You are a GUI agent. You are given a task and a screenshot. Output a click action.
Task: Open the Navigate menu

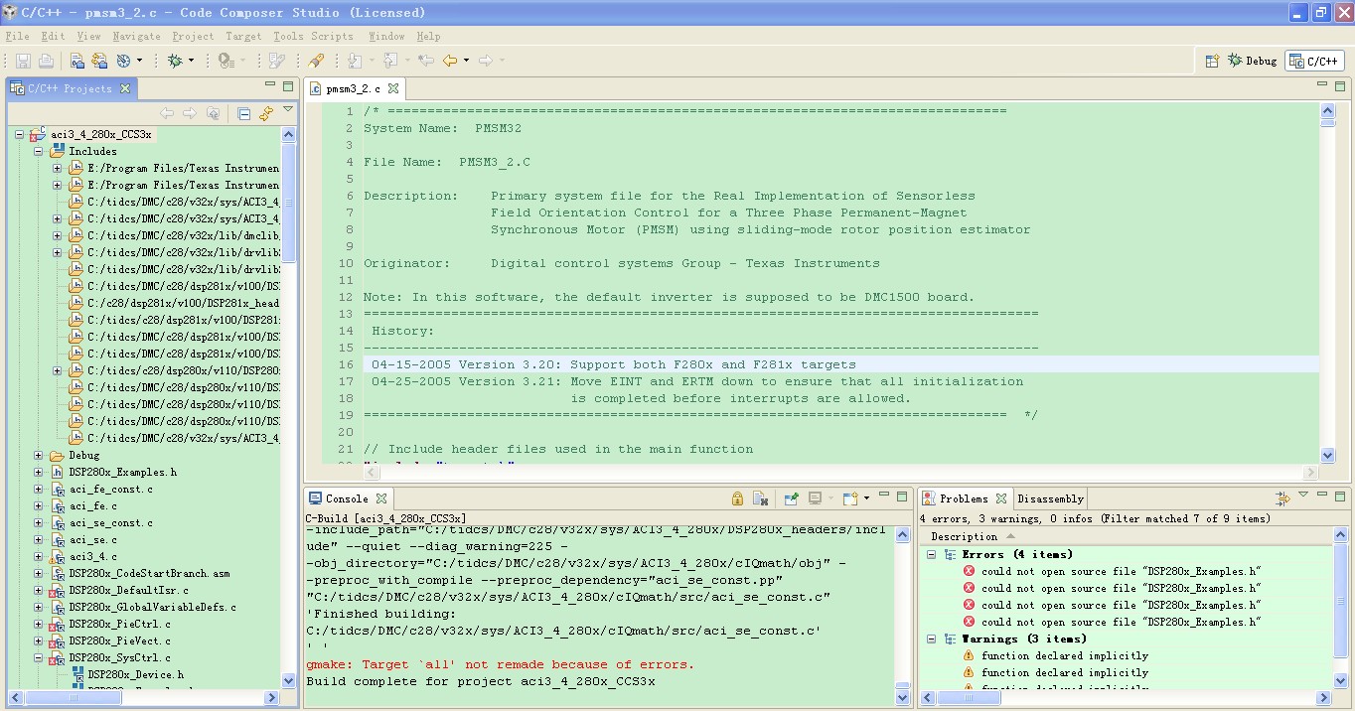point(136,36)
